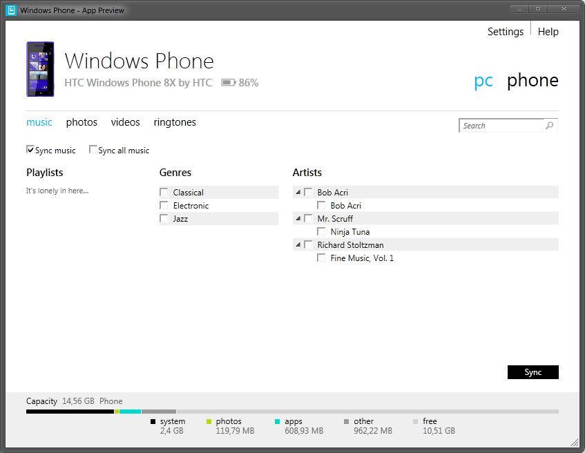The width and height of the screenshot is (585, 453).
Task: Click the Jazz genre label
Action: [180, 219]
